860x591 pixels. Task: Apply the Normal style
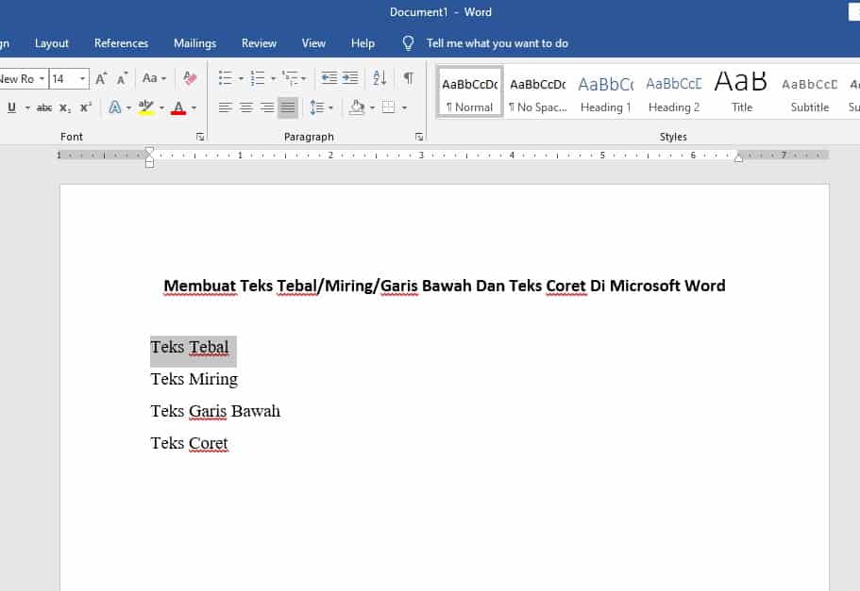(470, 92)
